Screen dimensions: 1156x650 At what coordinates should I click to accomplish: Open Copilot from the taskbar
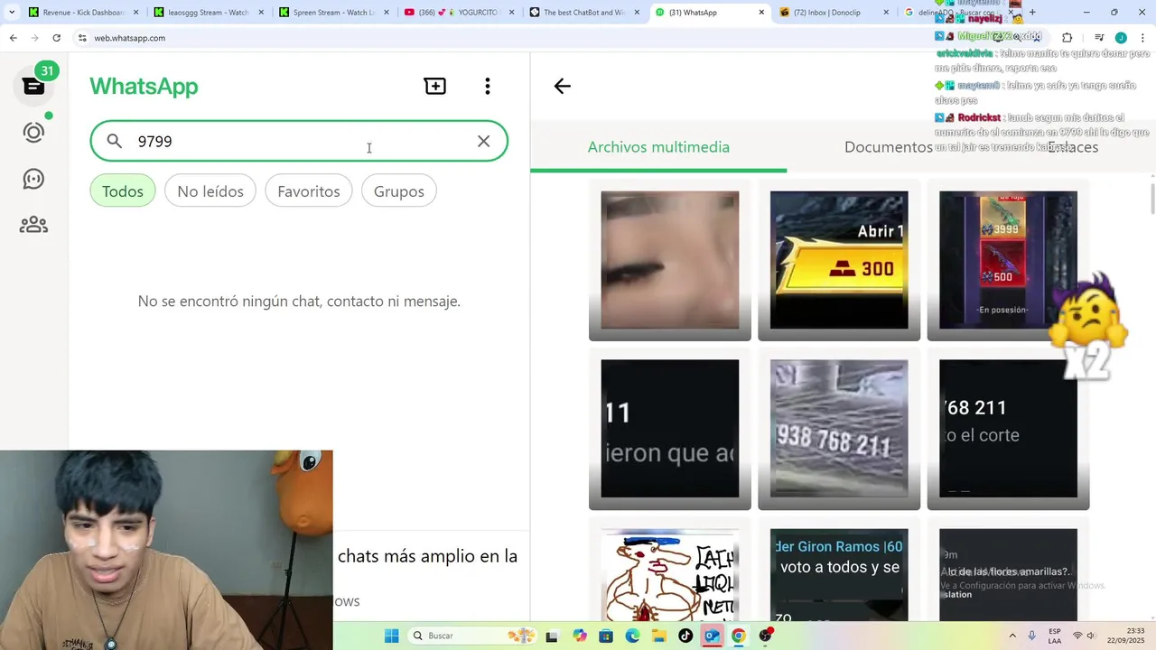[580, 636]
